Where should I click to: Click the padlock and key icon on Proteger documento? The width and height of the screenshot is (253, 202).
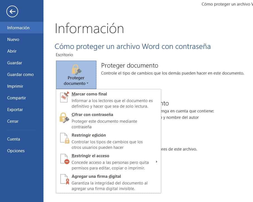pyautogui.click(x=76, y=70)
